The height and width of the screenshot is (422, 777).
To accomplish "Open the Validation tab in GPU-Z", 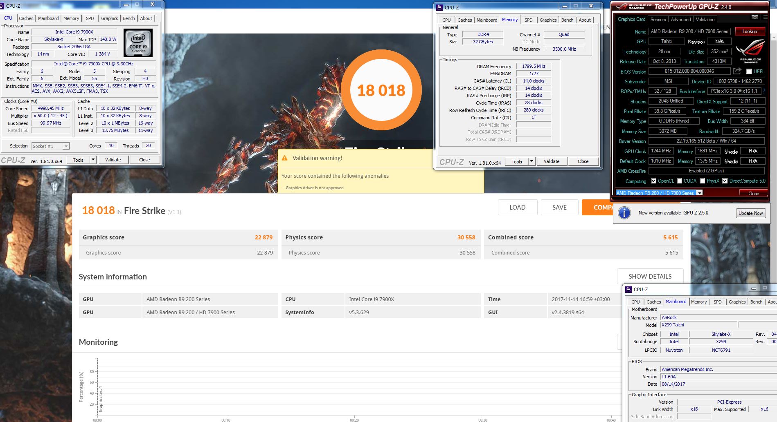I will pyautogui.click(x=705, y=19).
